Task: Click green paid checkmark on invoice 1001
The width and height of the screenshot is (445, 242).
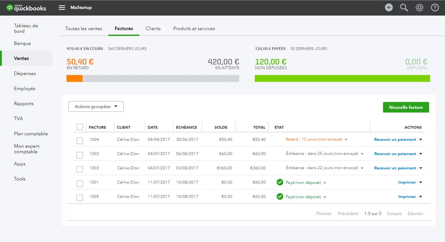Action: click(280, 182)
